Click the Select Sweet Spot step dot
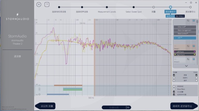This screenshot has height=111, width=199. click(x=134, y=7)
